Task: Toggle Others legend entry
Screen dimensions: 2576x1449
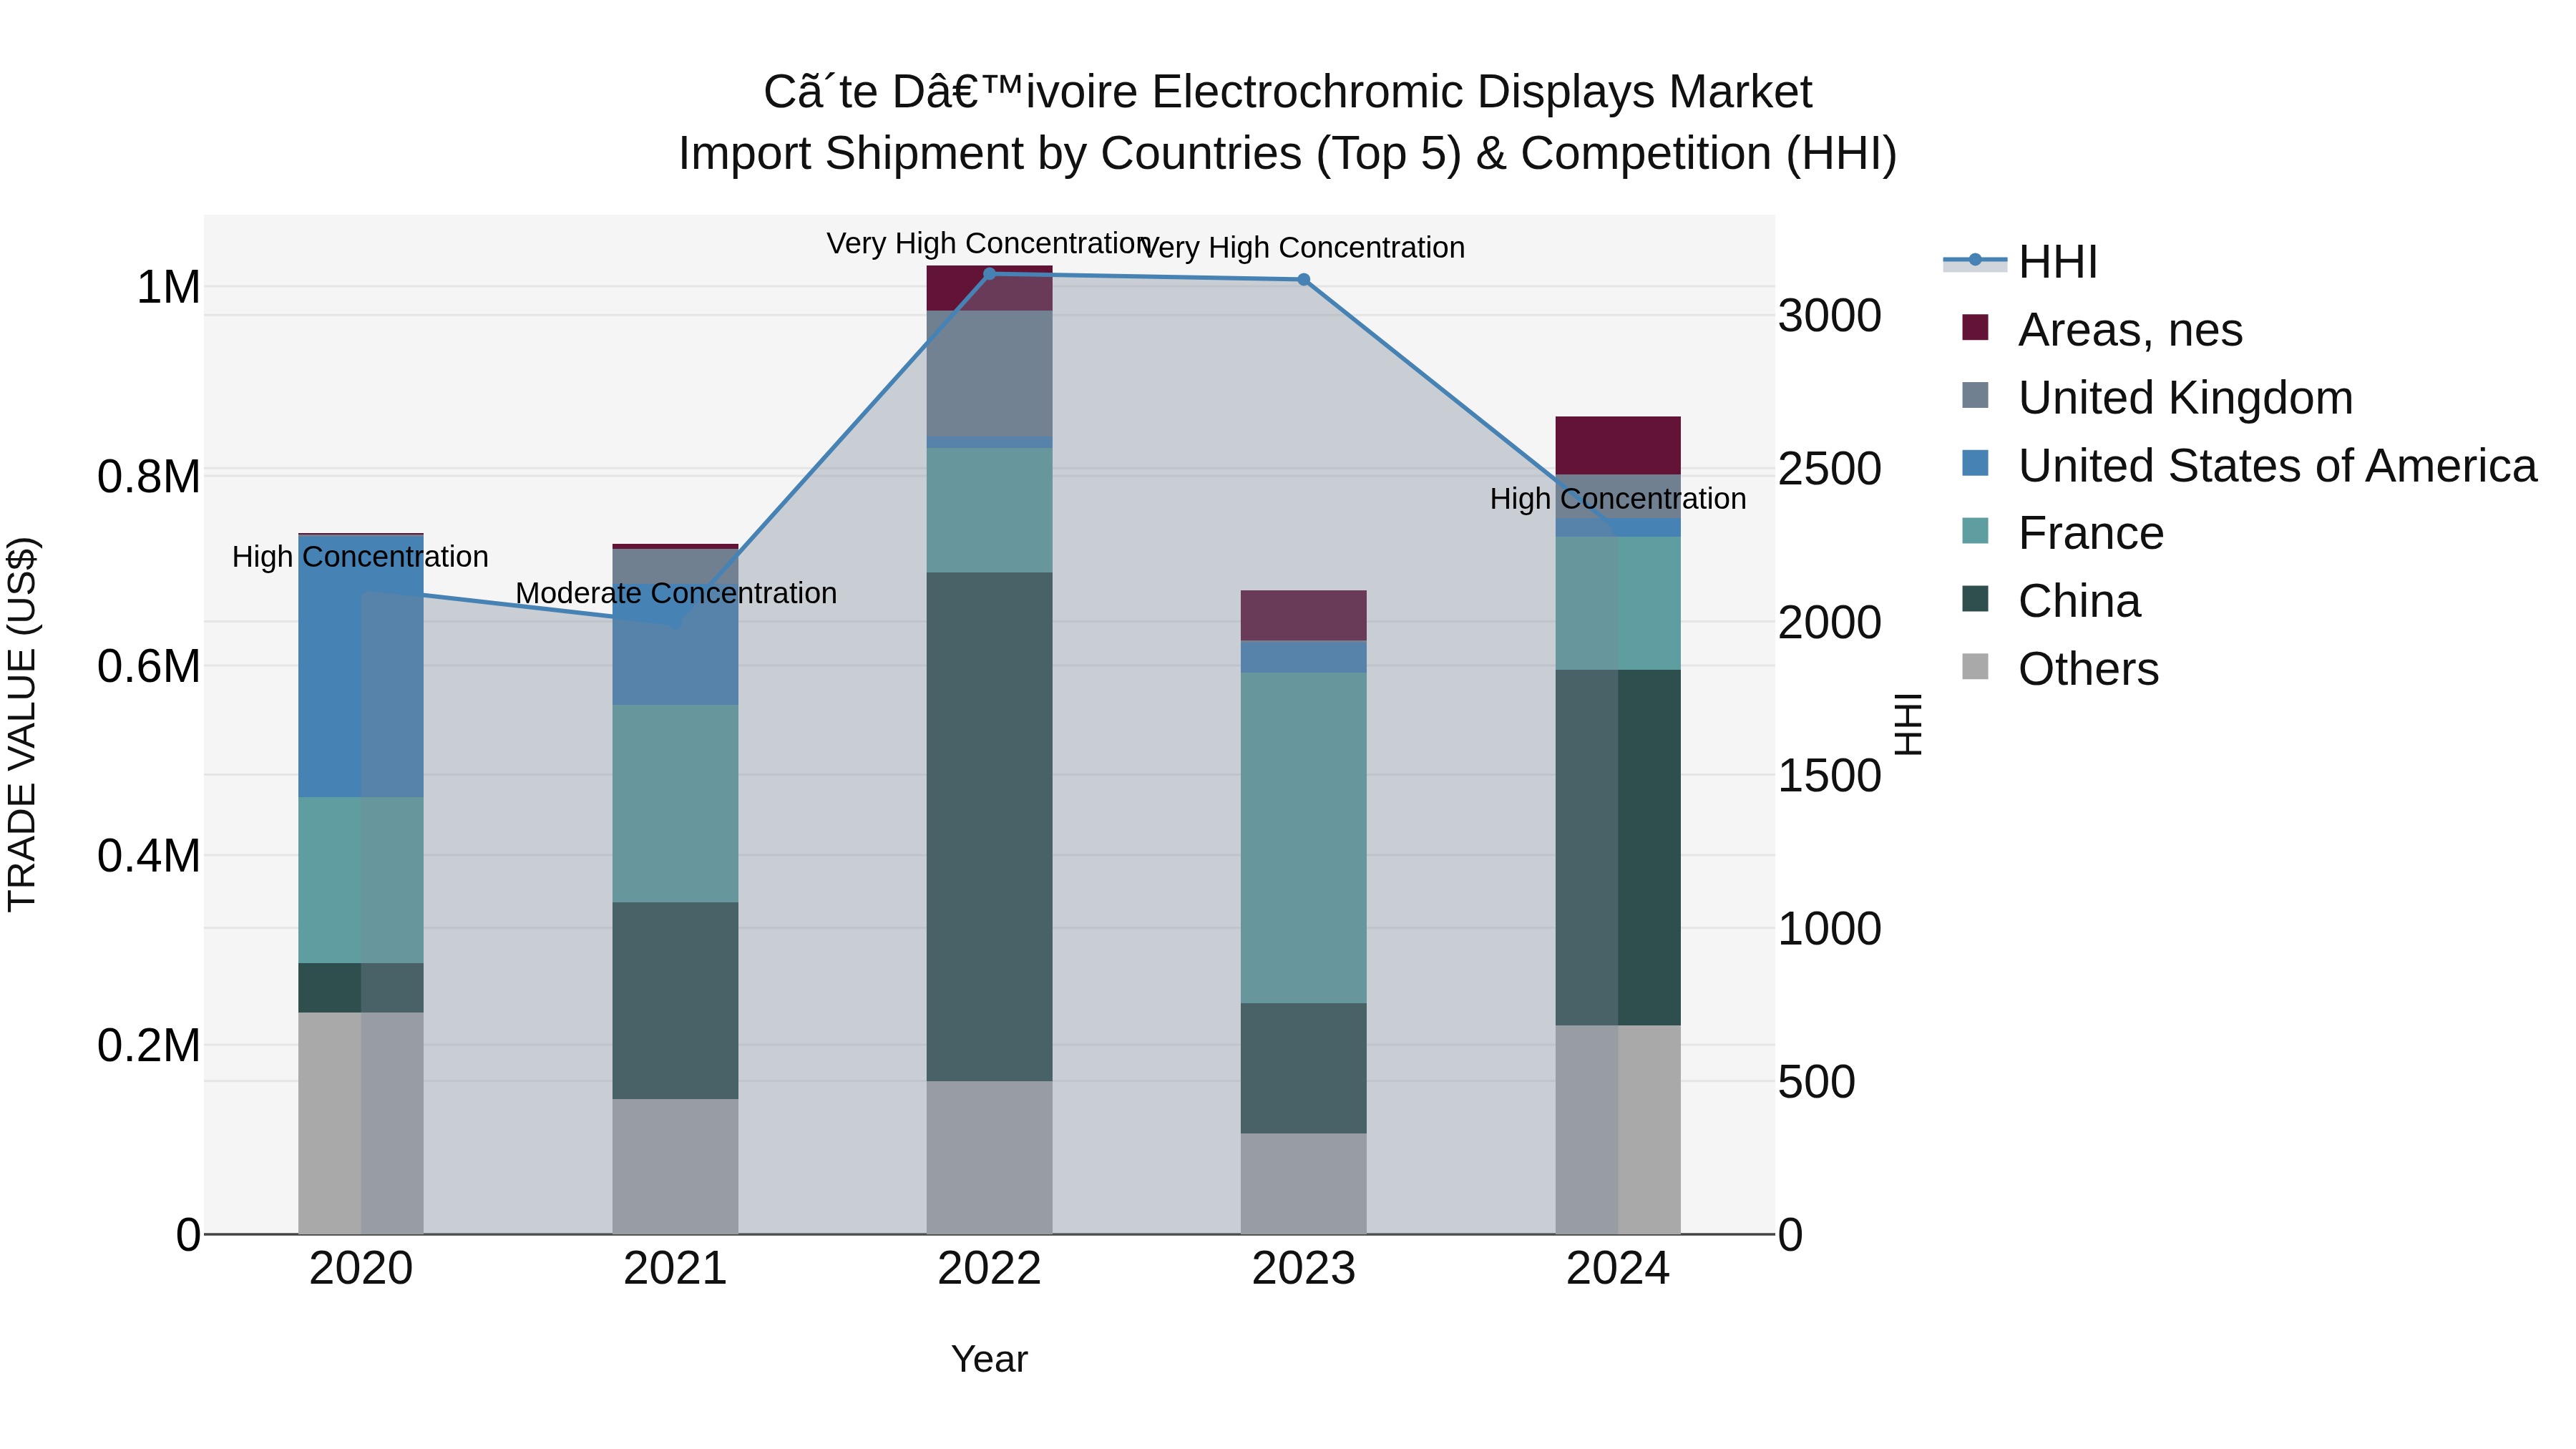Action: (x=2060, y=669)
